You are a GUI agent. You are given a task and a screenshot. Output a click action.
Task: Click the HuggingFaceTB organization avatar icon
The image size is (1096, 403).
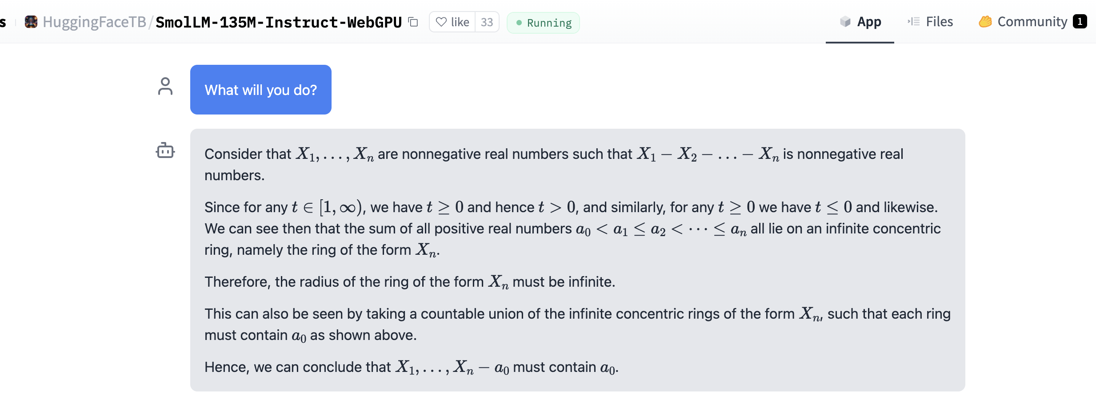click(31, 22)
